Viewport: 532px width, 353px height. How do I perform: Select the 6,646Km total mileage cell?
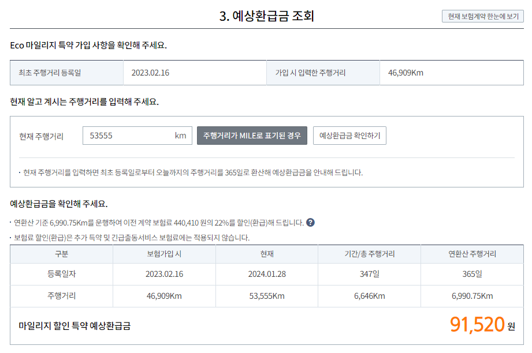(369, 296)
